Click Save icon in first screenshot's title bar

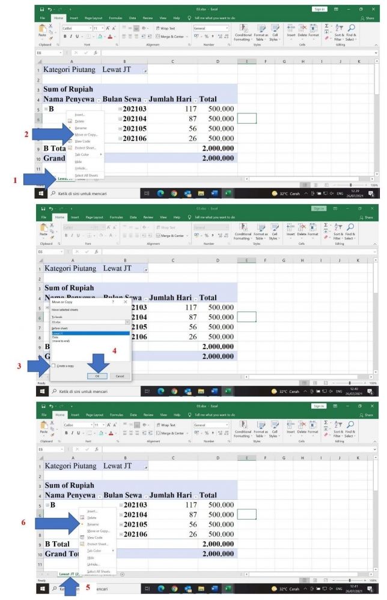41,9
